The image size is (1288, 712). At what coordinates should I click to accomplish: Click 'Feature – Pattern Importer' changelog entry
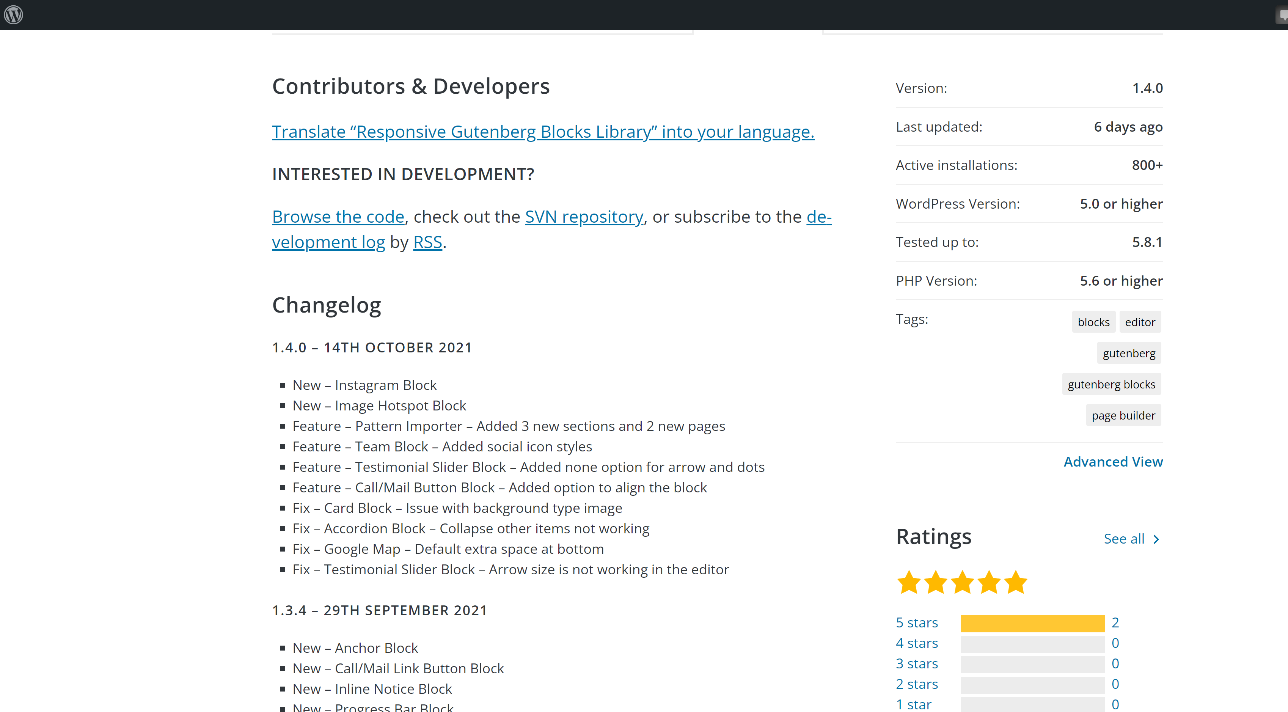509,426
